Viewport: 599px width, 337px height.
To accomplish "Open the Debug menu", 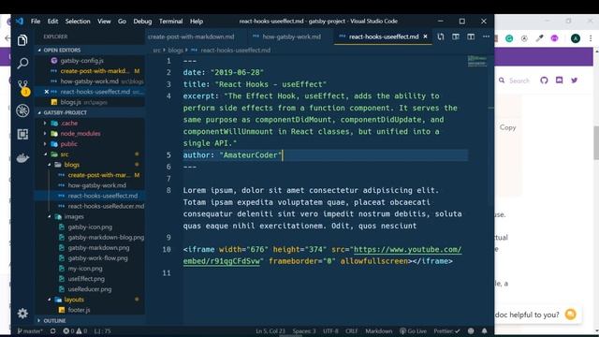I will [142, 21].
